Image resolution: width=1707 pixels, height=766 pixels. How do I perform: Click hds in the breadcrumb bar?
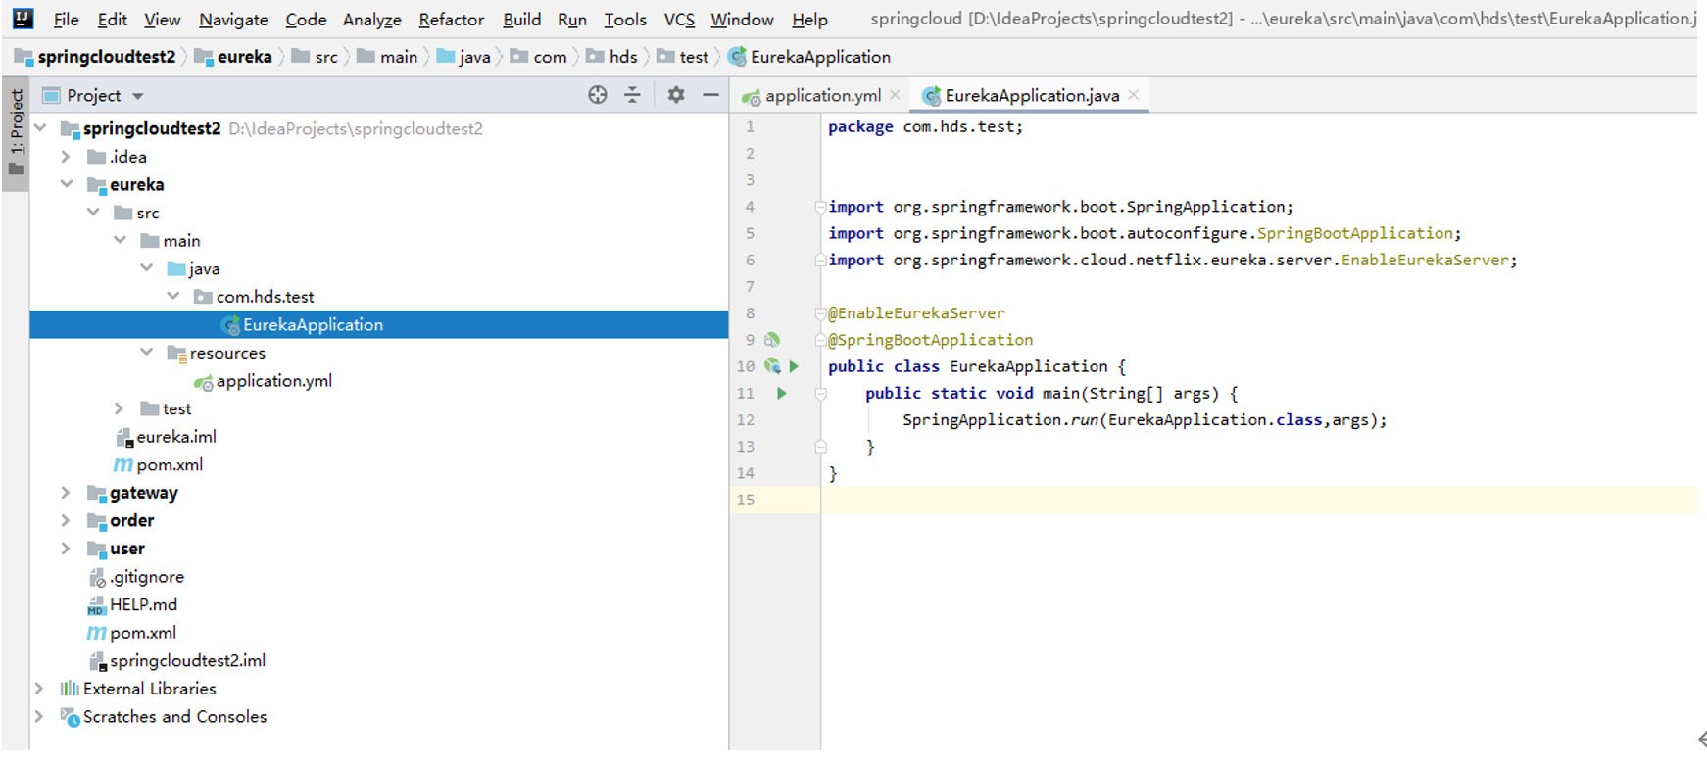623,57
